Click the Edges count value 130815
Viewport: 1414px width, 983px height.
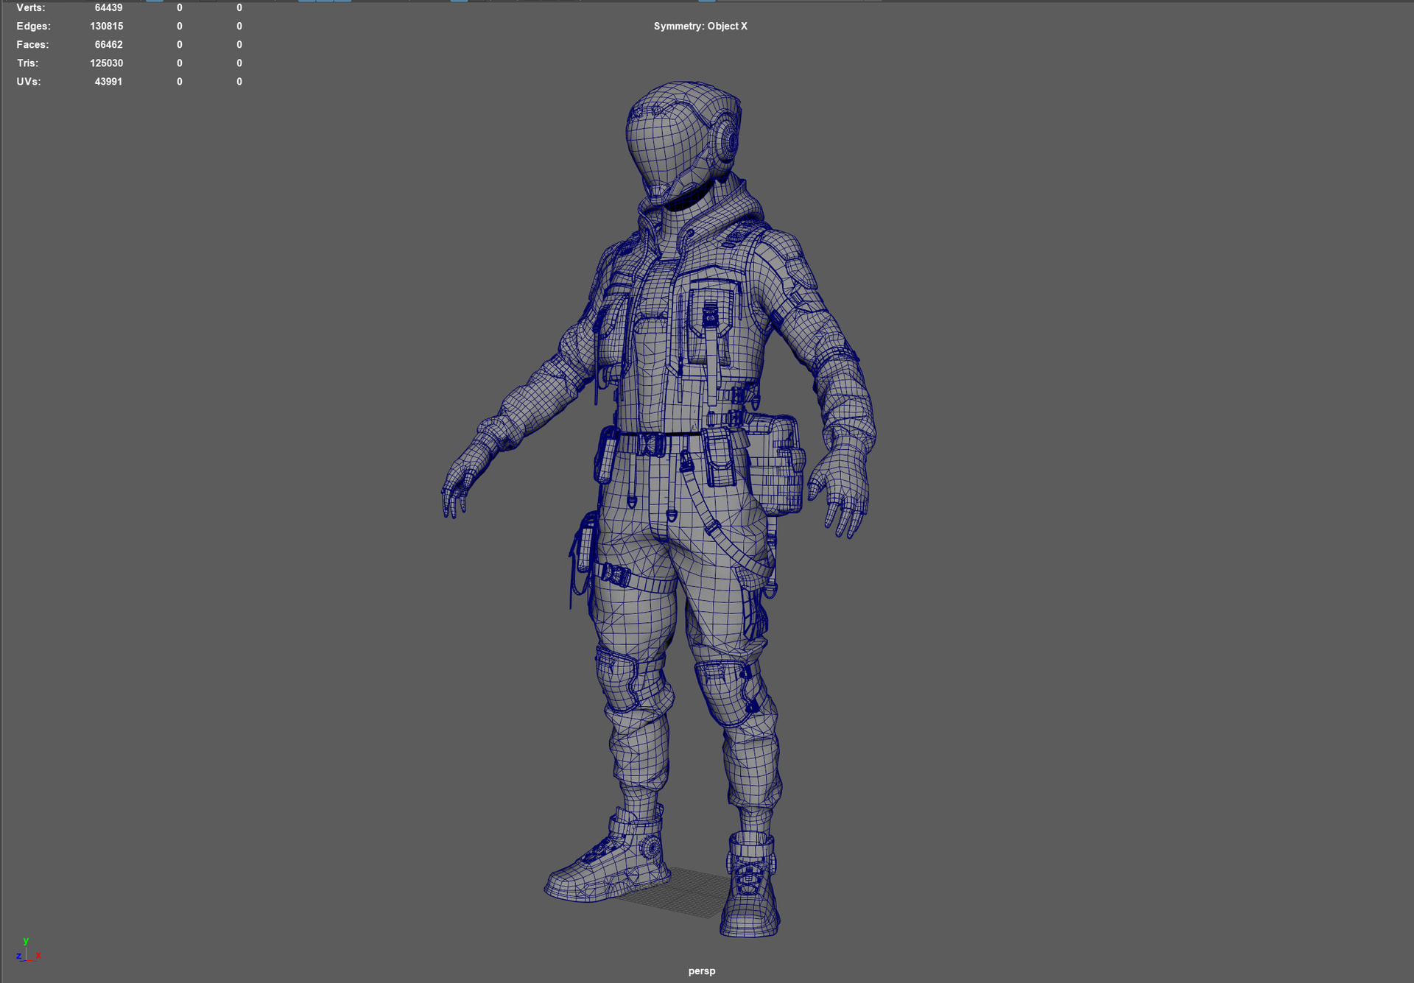point(106,27)
